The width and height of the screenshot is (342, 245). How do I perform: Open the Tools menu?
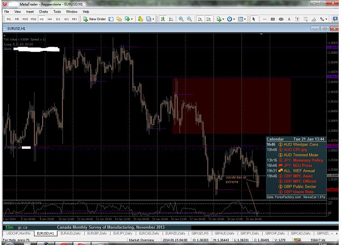[57, 12]
